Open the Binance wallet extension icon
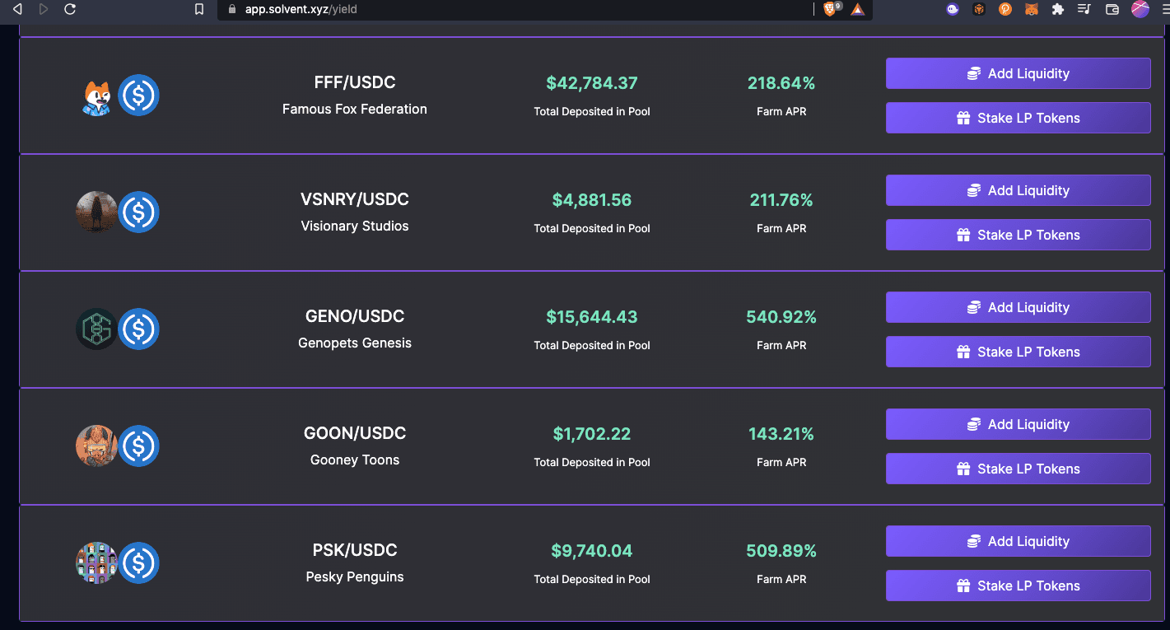The image size is (1170, 630). coord(979,9)
